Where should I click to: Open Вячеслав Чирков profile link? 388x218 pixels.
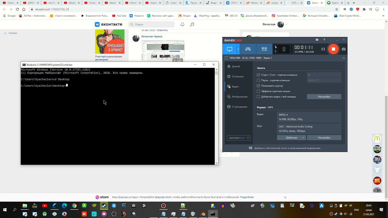pyautogui.click(x=152, y=36)
